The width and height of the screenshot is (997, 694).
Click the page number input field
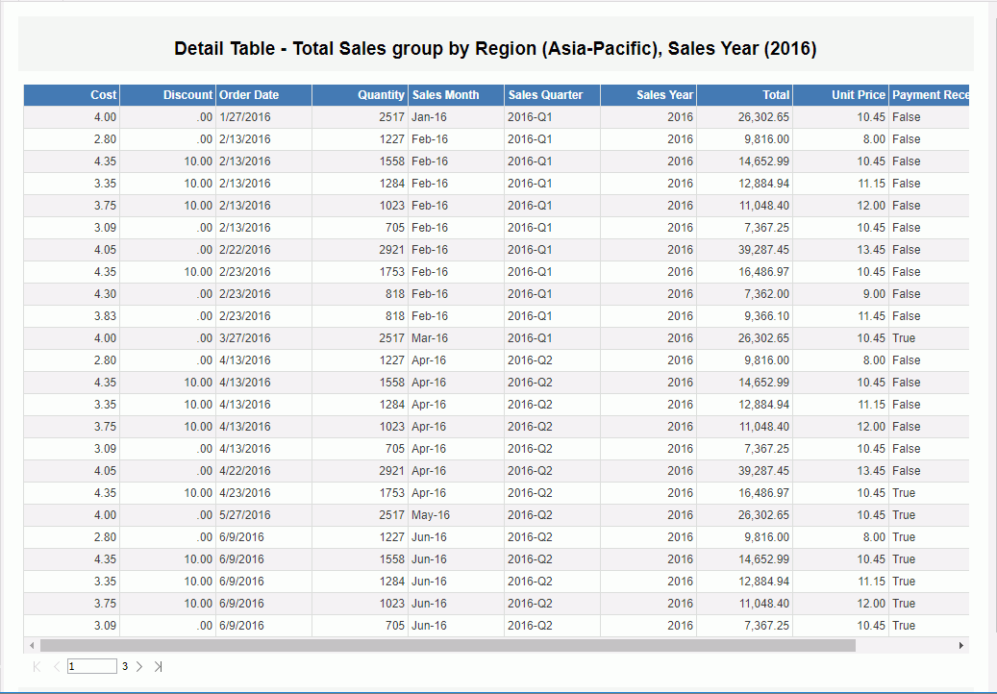pyautogui.click(x=91, y=666)
